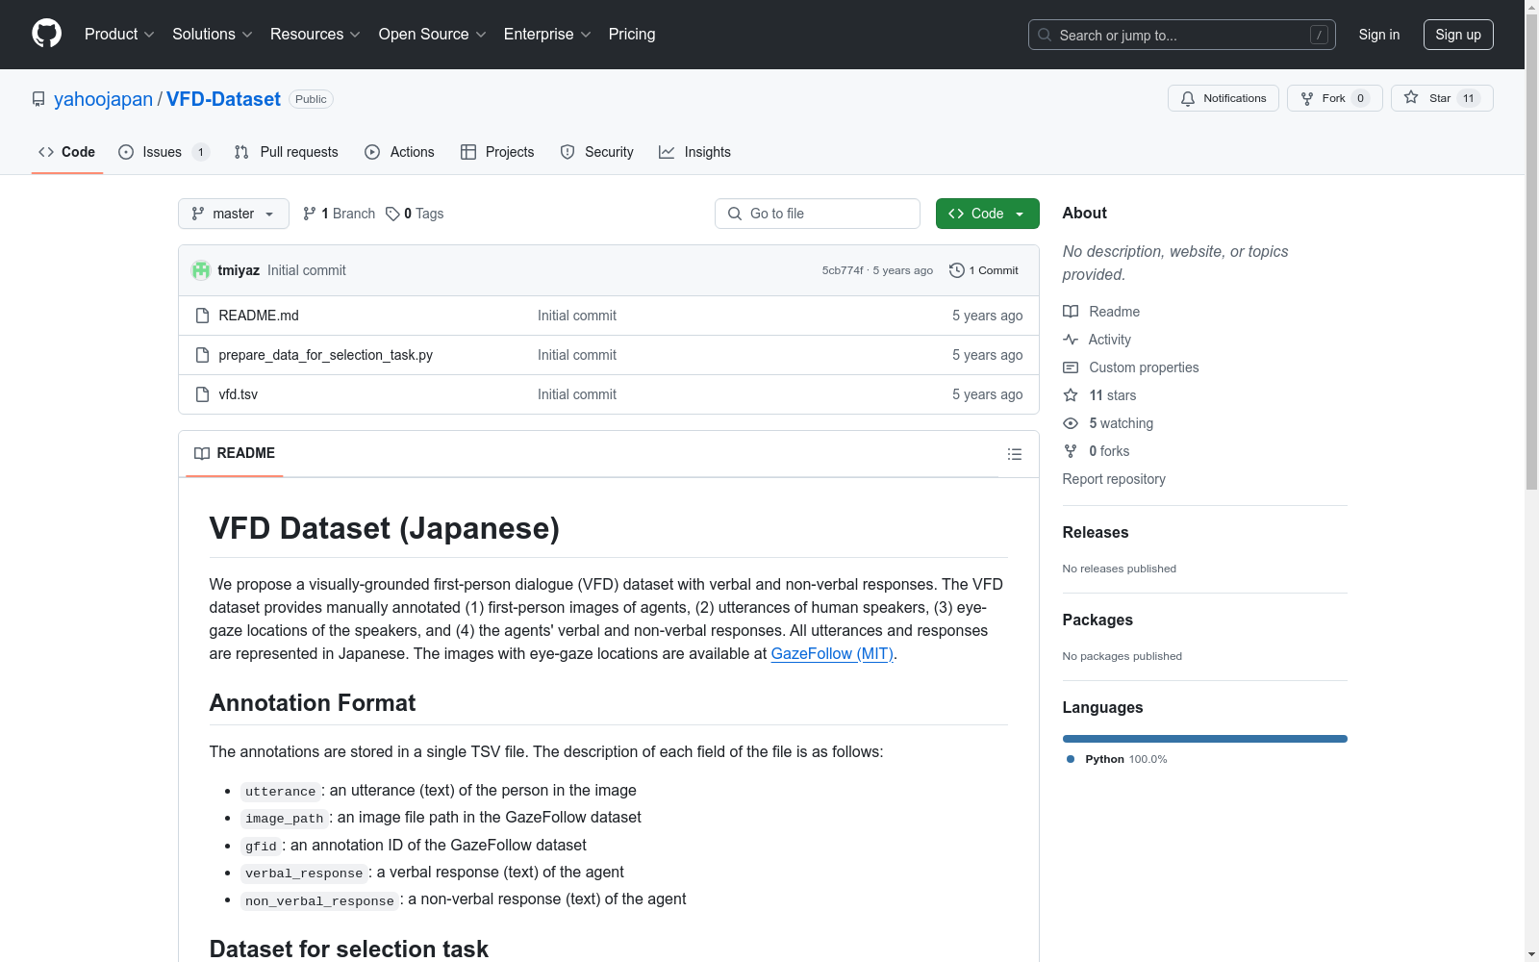Open the Issues tab
Screen dimensions: 1539x962
(163, 152)
